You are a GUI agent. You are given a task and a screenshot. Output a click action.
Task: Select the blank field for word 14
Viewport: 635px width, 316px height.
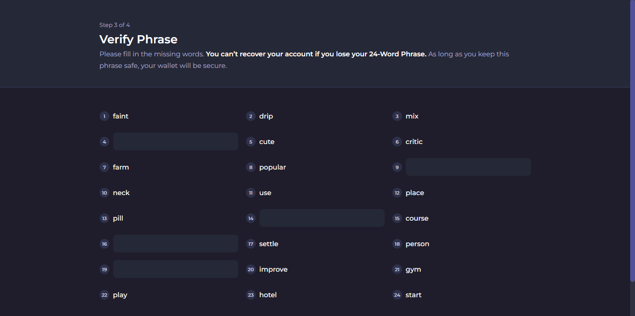pos(322,218)
